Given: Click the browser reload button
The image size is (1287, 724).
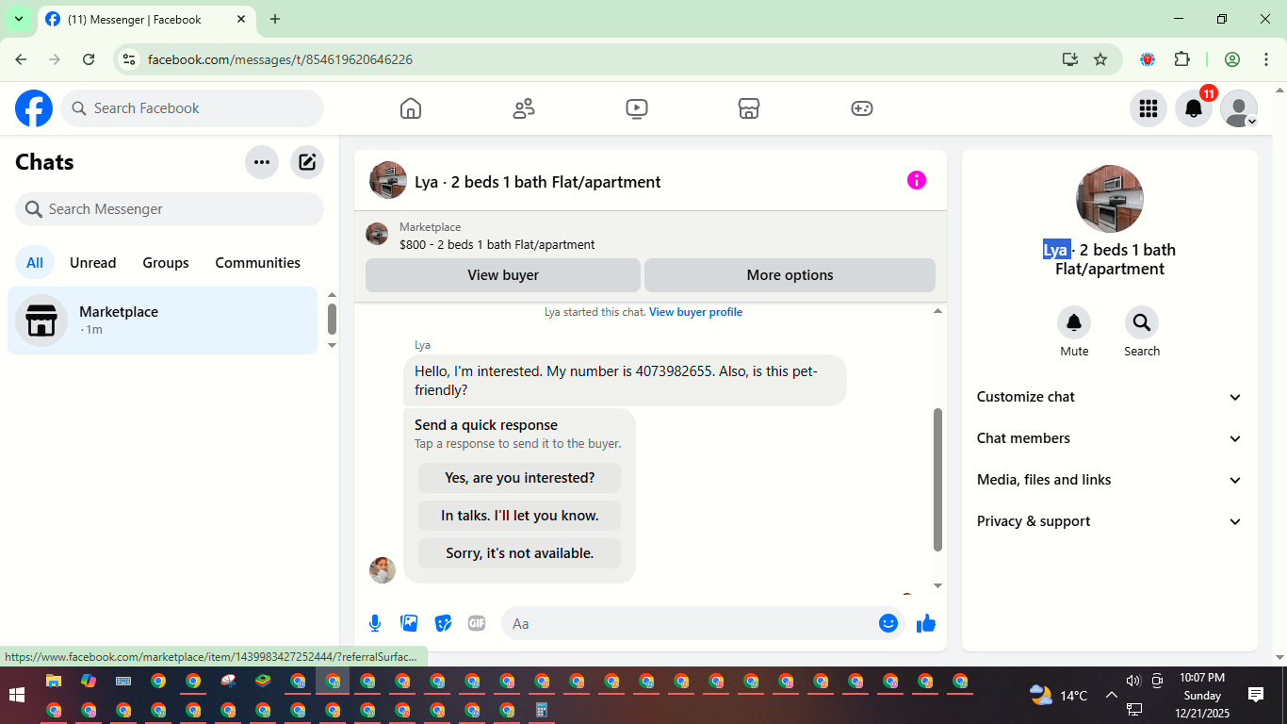Looking at the screenshot, I should [x=89, y=59].
